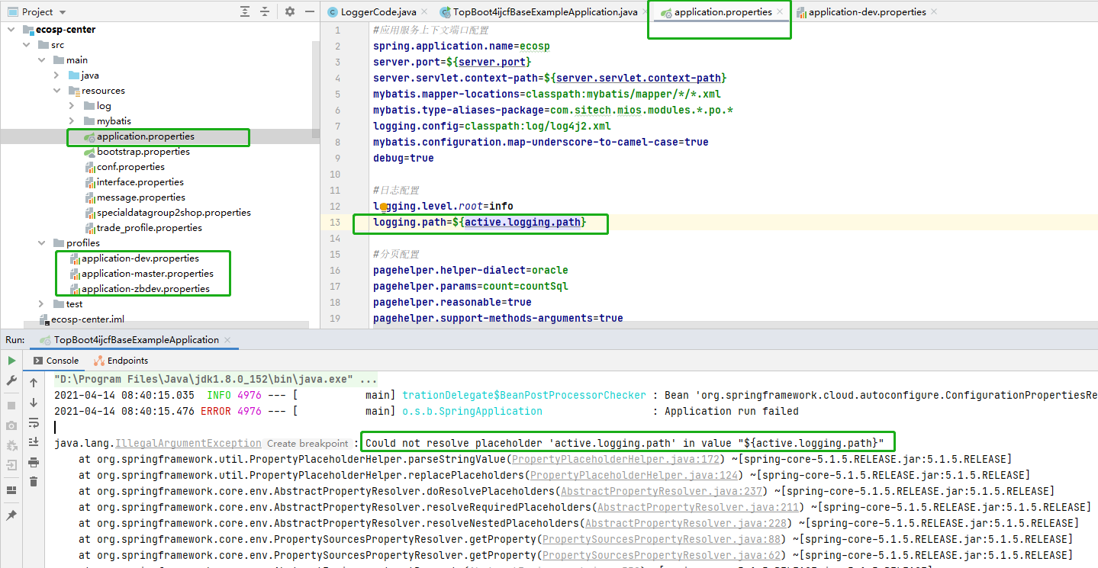
Task: Open Project panel settings gear
Action: pyautogui.click(x=290, y=11)
